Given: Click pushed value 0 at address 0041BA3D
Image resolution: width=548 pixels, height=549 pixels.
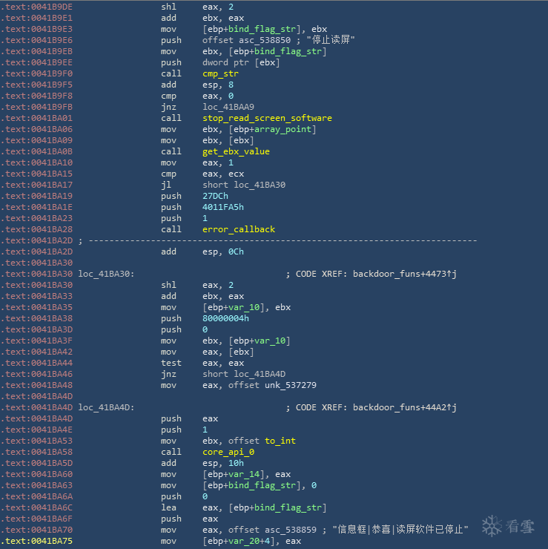Looking at the screenshot, I should [x=205, y=330].
